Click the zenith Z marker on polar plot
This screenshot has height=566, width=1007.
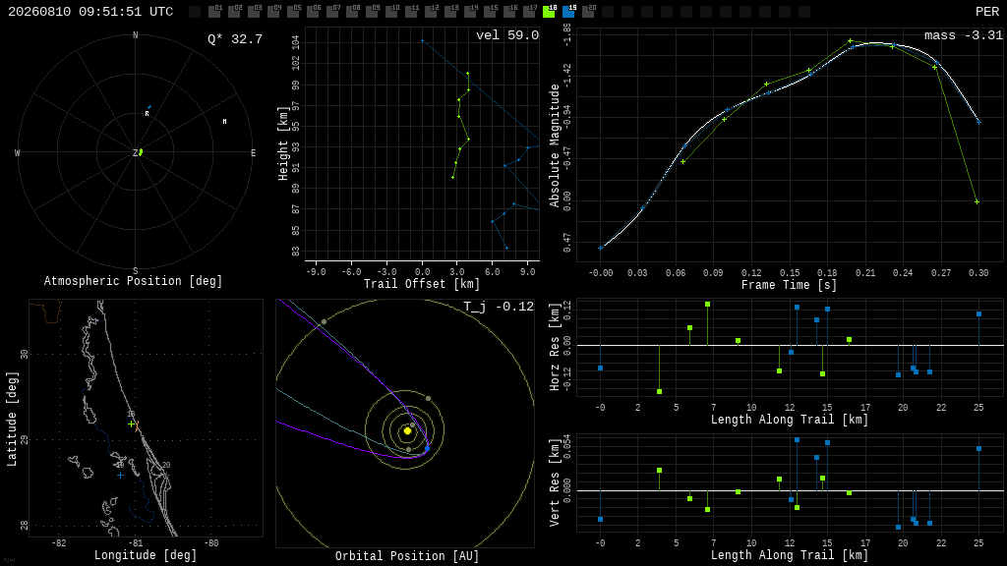[x=136, y=152]
